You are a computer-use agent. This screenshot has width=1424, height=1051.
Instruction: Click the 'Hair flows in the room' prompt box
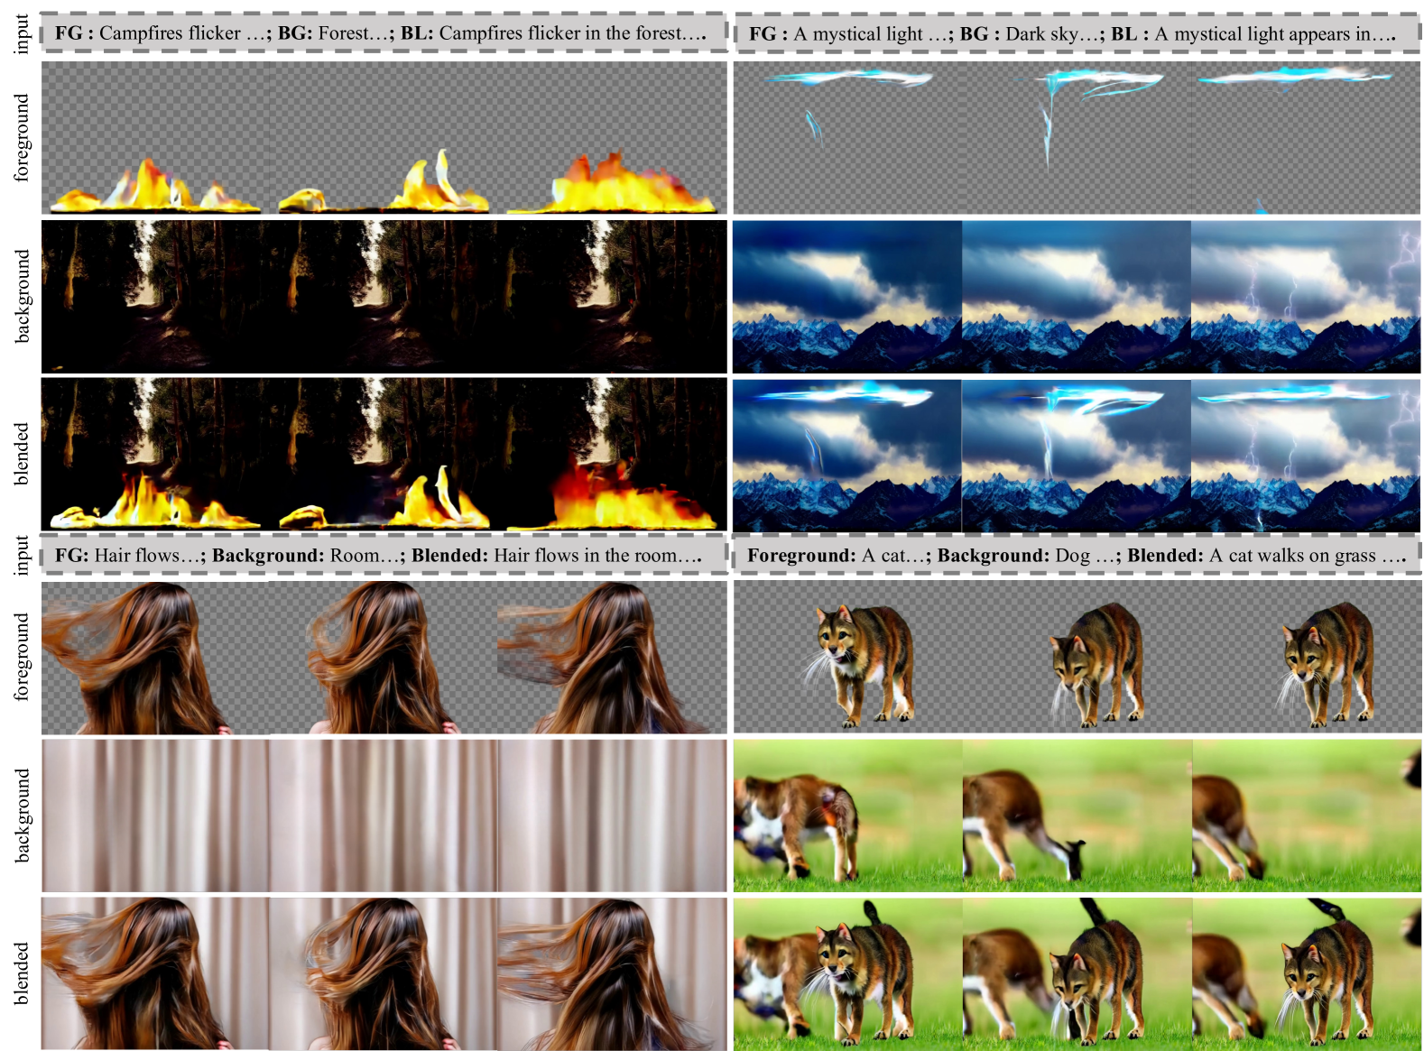coord(384,556)
